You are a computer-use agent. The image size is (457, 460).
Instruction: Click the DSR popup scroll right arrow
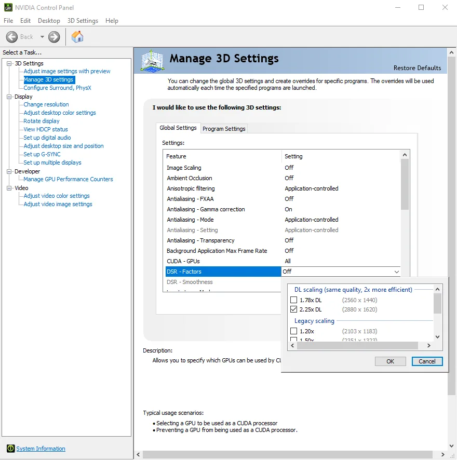tap(429, 346)
